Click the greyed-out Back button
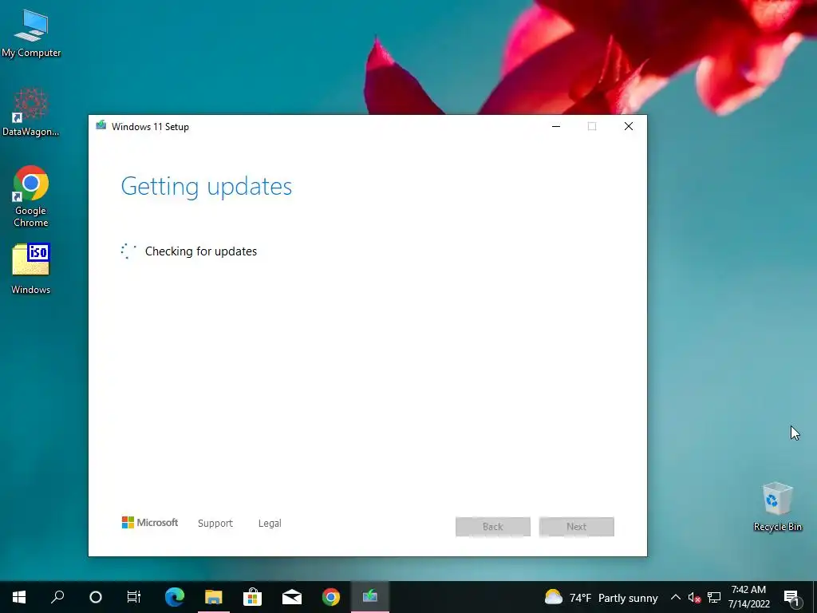The width and height of the screenshot is (817, 613). [x=493, y=527]
